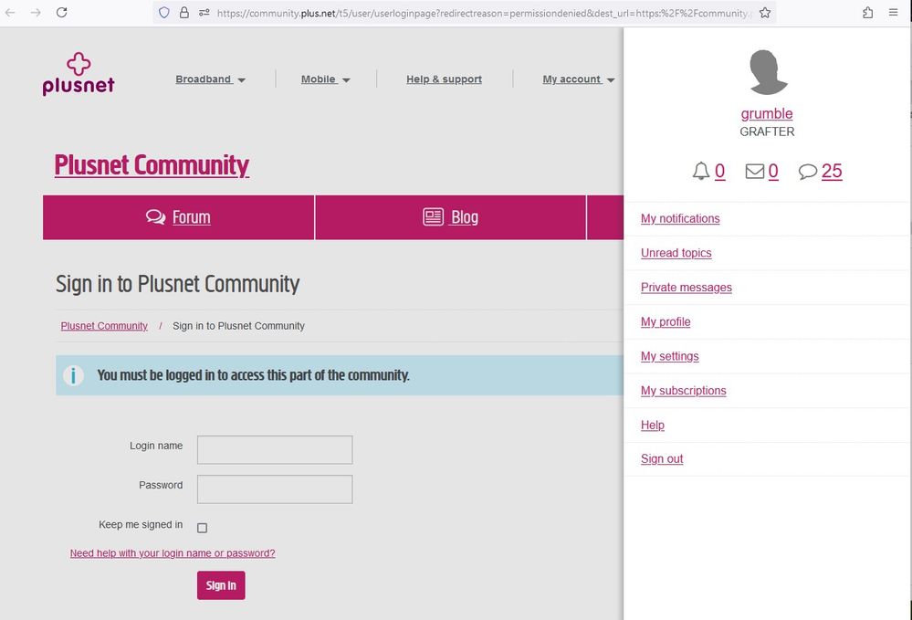Tick the Keep me signed in checkbox
Screen dimensions: 912x620
pyautogui.click(x=203, y=528)
